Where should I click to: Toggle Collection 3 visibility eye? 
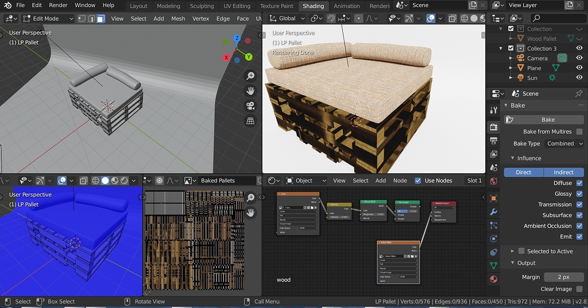point(579,48)
